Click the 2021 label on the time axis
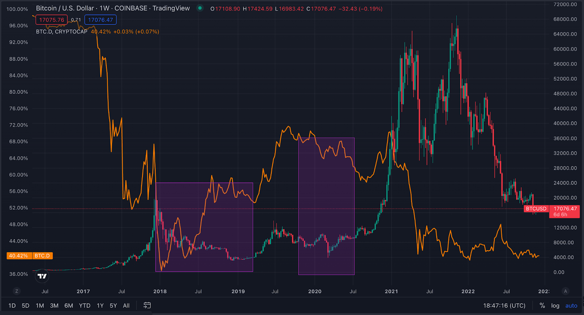This screenshot has height=315, width=584. point(391,291)
